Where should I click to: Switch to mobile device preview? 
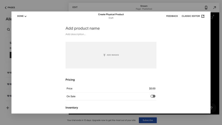206,7
